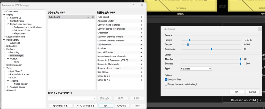
Task: Open Context Menu preferences page
Action: (x=17, y=21)
